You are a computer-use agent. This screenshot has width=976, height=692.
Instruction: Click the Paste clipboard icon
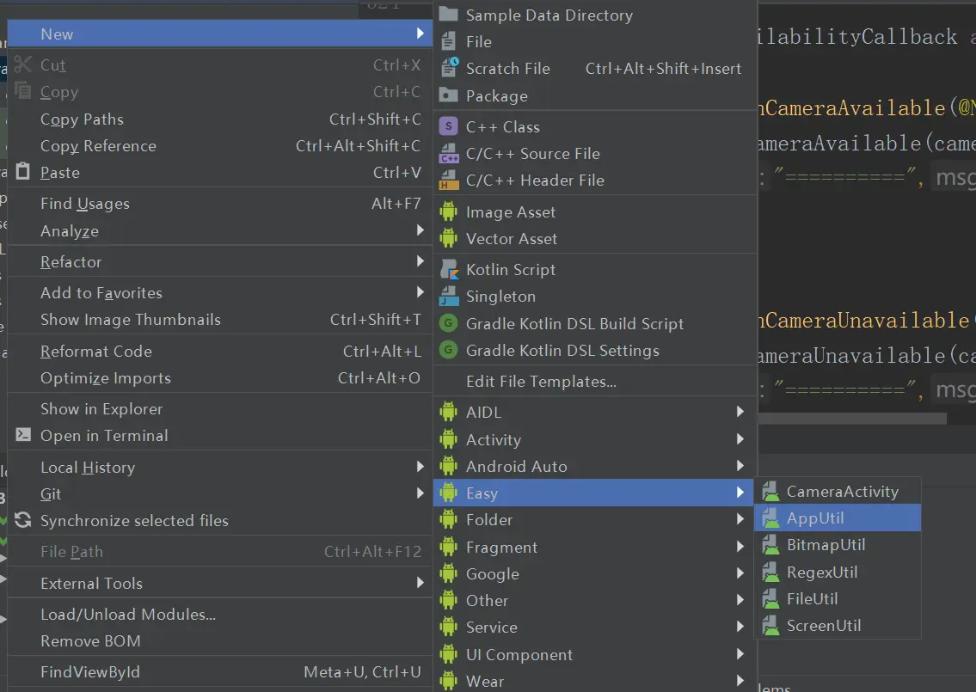tap(23, 171)
